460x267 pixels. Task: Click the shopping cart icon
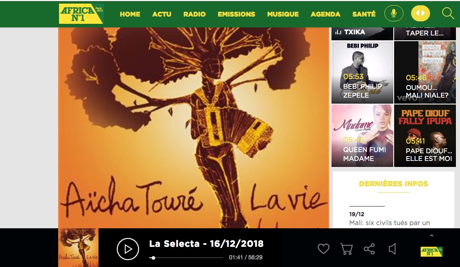pos(346,249)
